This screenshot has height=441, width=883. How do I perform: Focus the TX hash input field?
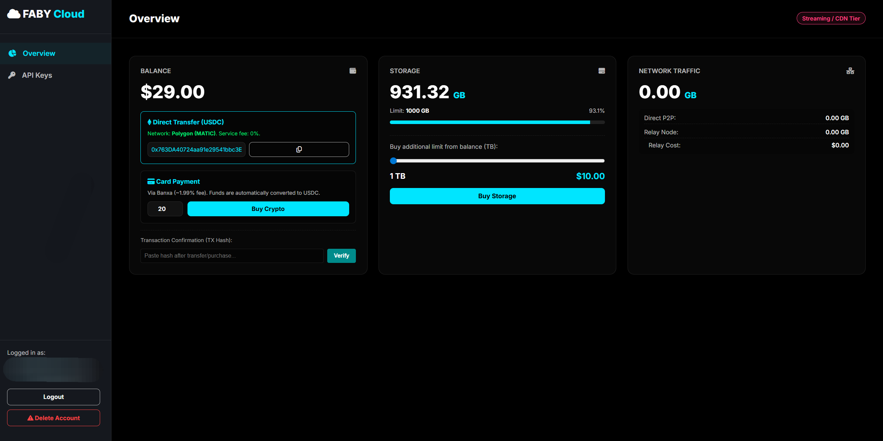coord(232,255)
